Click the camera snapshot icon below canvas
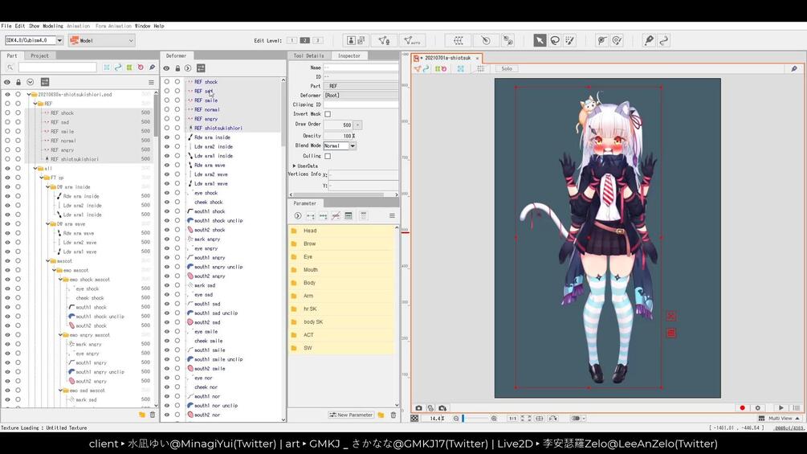 418,408
